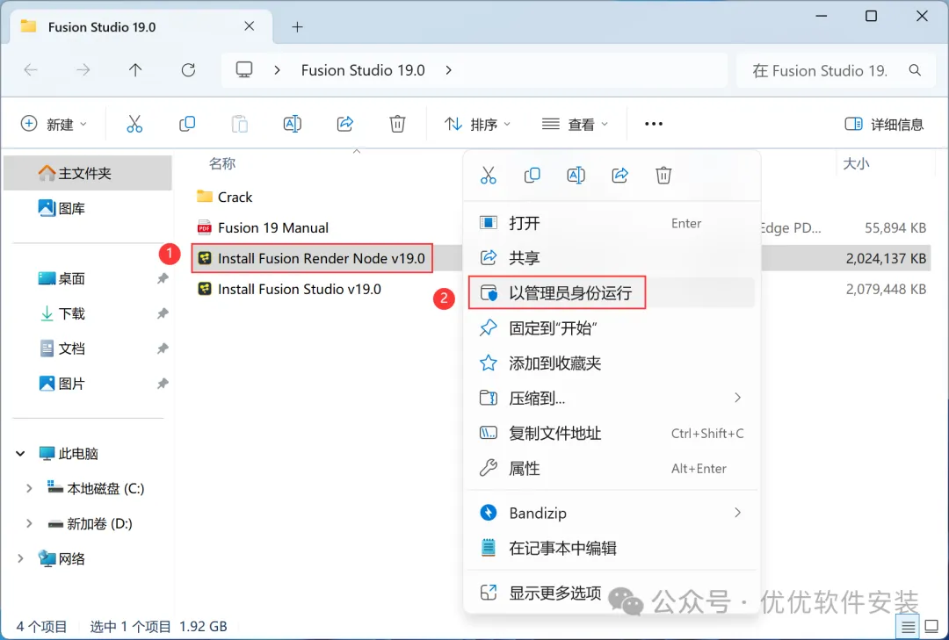Select Install Fusion Render Node v19.0 file
The width and height of the screenshot is (949, 640).
coord(312,258)
